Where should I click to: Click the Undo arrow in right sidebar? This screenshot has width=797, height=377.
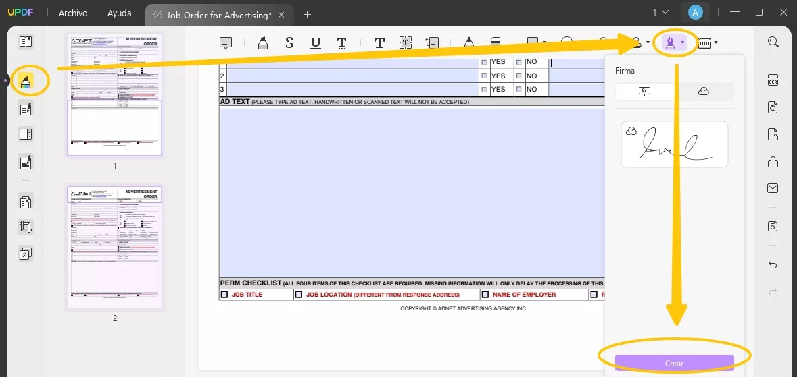point(773,265)
